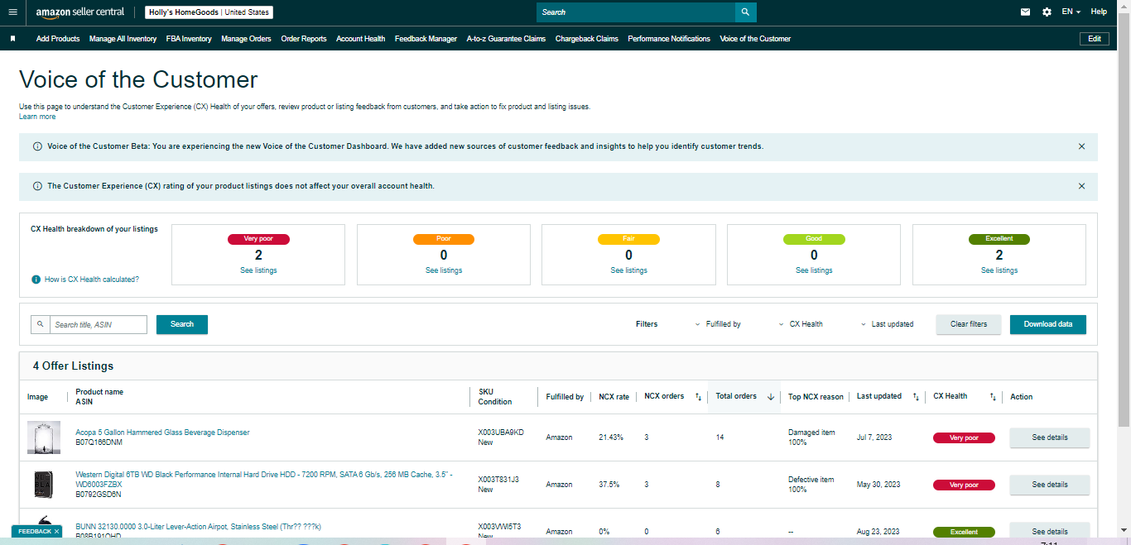Screen dimensions: 1131x545
Task: Open Chargeback Claims
Action: (586, 39)
